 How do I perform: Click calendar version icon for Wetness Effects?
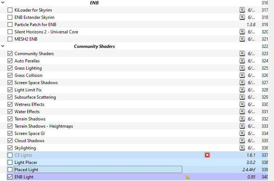[x=242, y=104]
